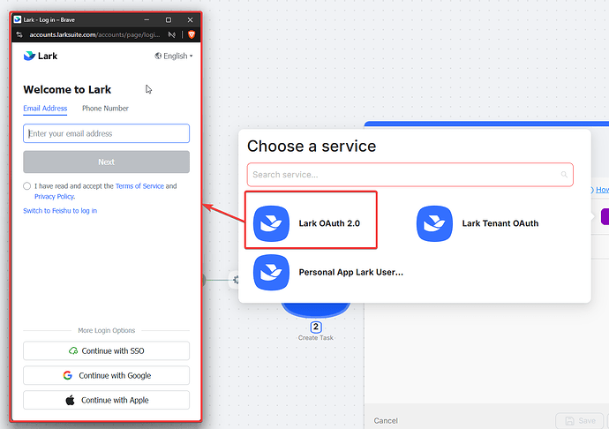Click the Create Task node label
Screen dimensions: 609x429
tap(316, 338)
